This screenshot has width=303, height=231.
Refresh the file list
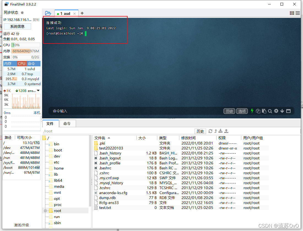[x=210, y=131]
